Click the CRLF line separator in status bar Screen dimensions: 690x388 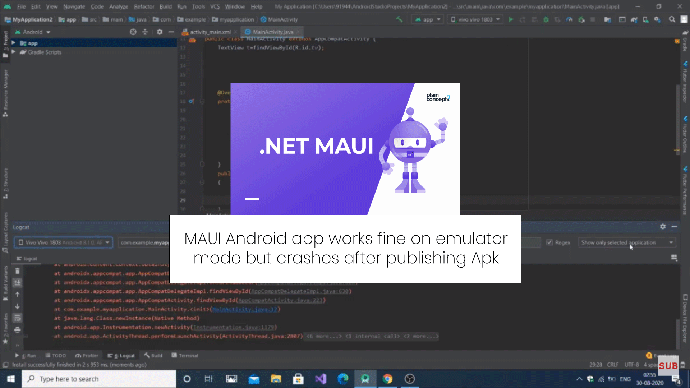pyautogui.click(x=613, y=365)
